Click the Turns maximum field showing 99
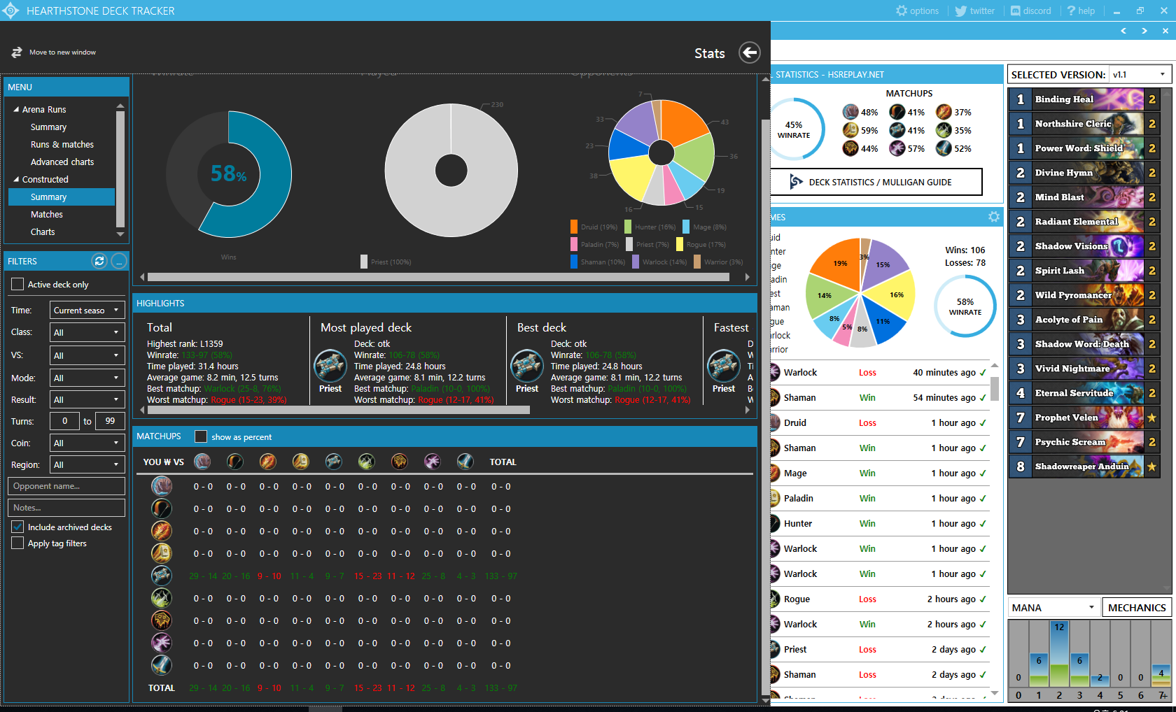1176x712 pixels. (110, 421)
